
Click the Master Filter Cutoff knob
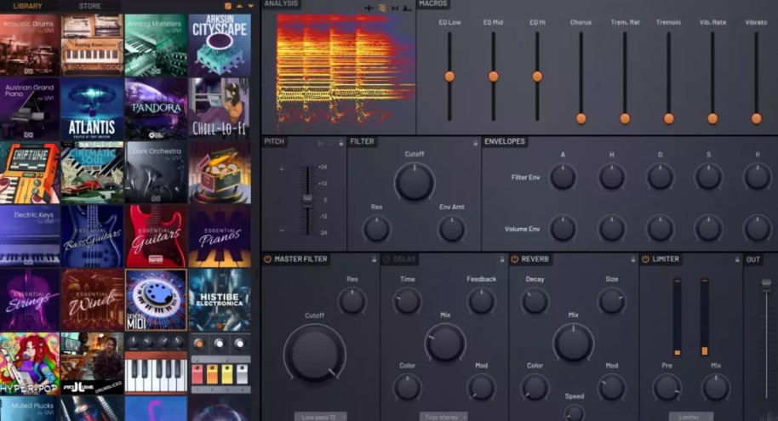point(315,354)
